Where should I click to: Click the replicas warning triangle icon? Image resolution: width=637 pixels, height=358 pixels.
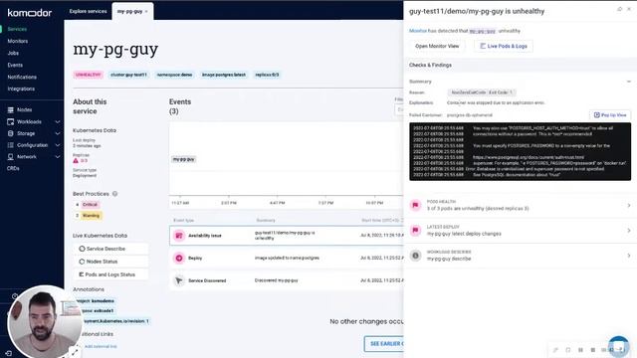point(76,161)
